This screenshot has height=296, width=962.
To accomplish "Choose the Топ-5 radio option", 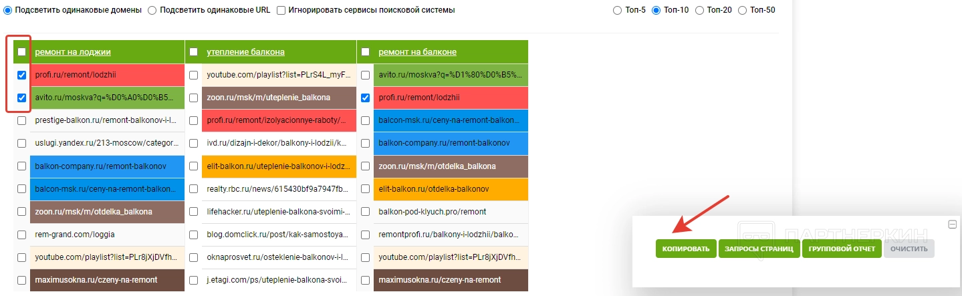I will pyautogui.click(x=616, y=10).
